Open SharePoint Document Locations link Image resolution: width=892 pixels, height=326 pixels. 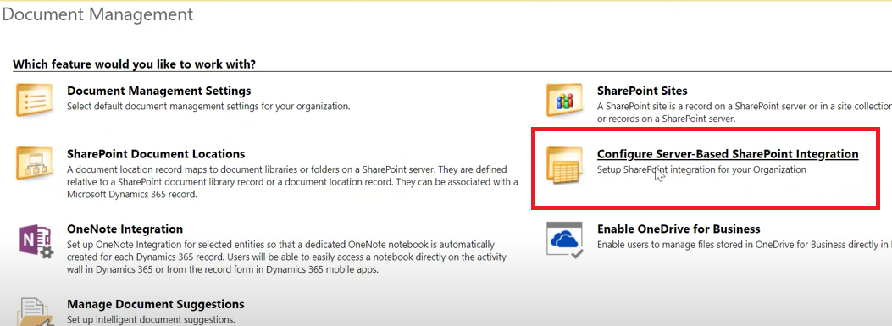click(156, 154)
